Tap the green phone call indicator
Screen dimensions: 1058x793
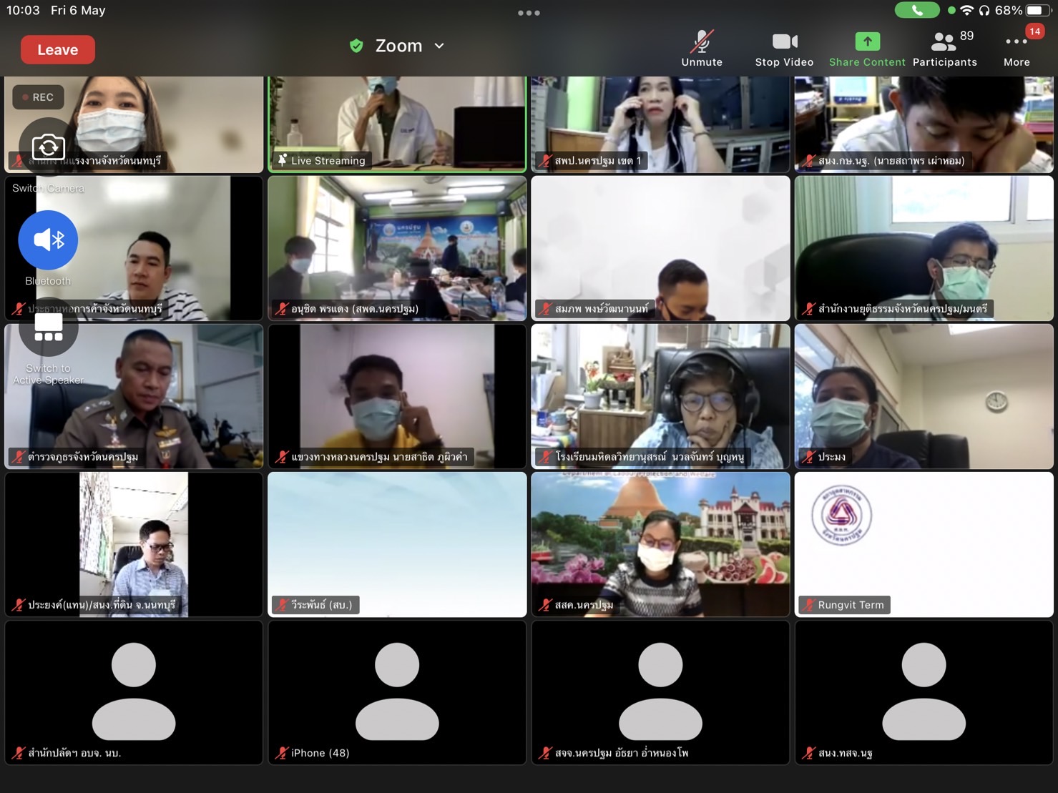pos(917,10)
